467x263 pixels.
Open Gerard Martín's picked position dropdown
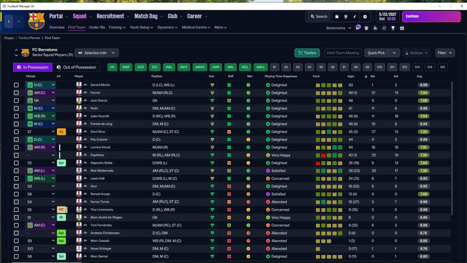(40, 85)
